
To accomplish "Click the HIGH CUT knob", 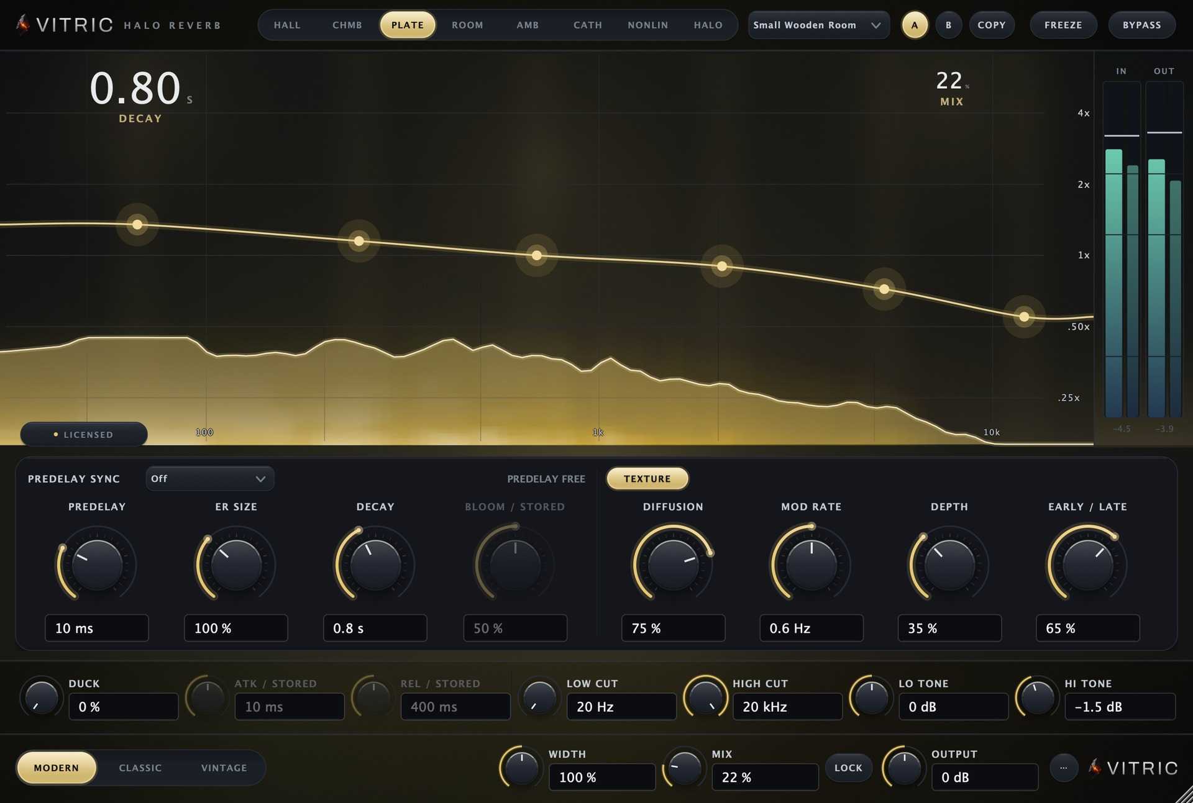I will coord(705,697).
